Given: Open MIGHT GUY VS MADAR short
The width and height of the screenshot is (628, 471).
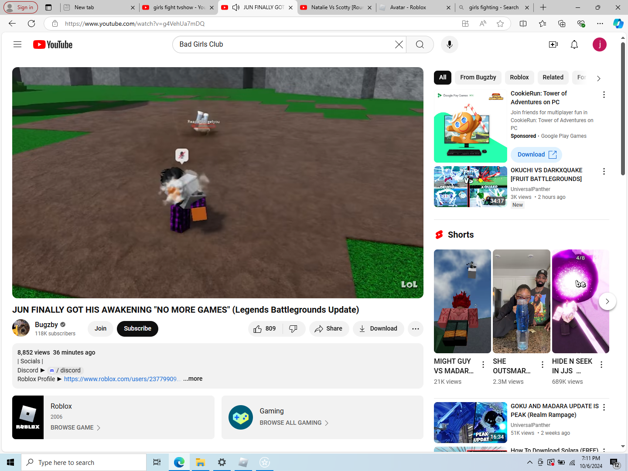Looking at the screenshot, I should click(462, 301).
